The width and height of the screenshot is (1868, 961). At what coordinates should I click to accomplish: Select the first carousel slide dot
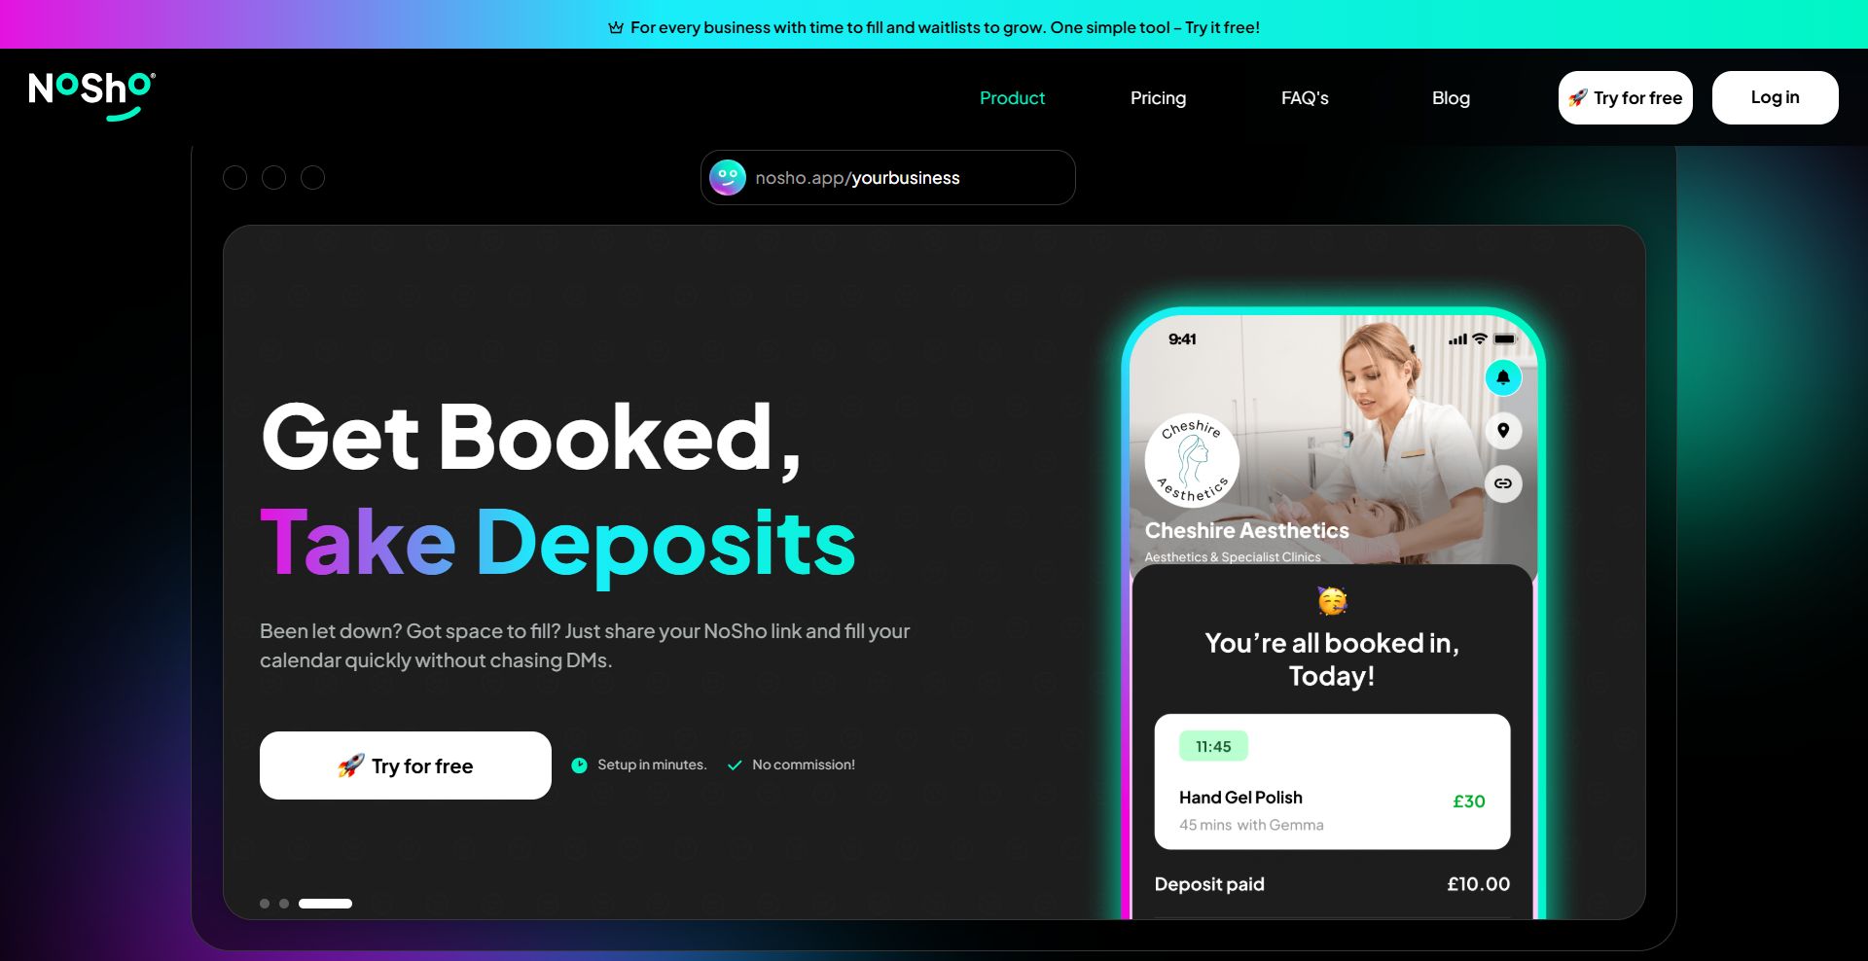pos(265,904)
